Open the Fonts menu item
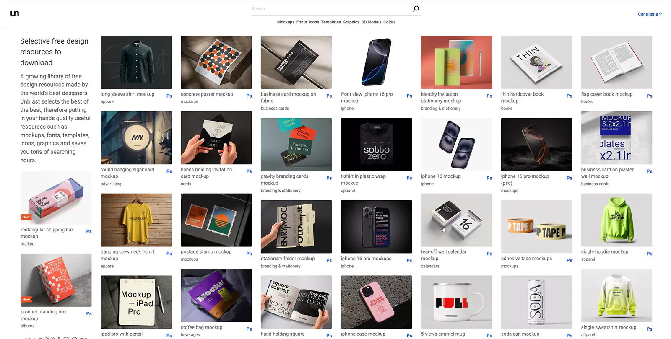Image resolution: width=671 pixels, height=339 pixels. coord(302,22)
